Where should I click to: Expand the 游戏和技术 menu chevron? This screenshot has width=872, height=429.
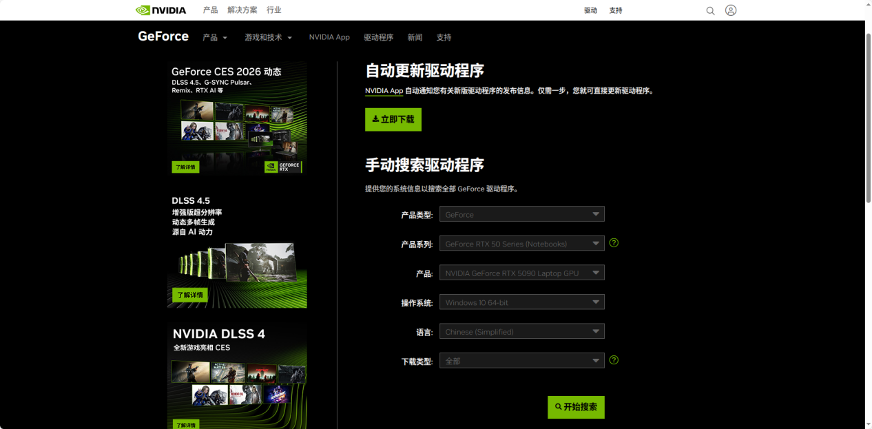pos(289,38)
